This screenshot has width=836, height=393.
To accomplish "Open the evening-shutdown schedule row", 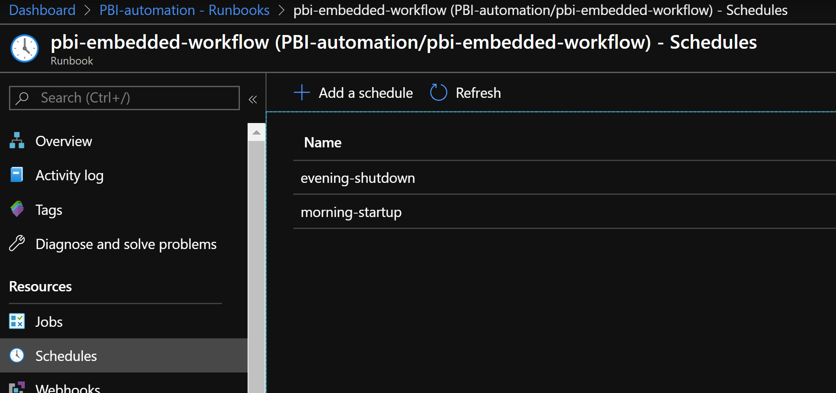I will 357,178.
